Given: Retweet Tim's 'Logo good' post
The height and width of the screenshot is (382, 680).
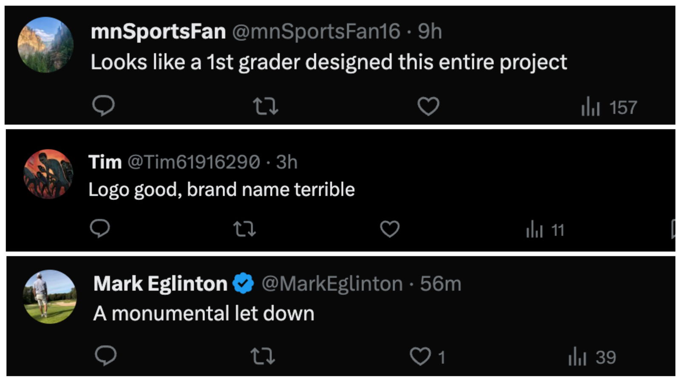Looking at the screenshot, I should [244, 229].
